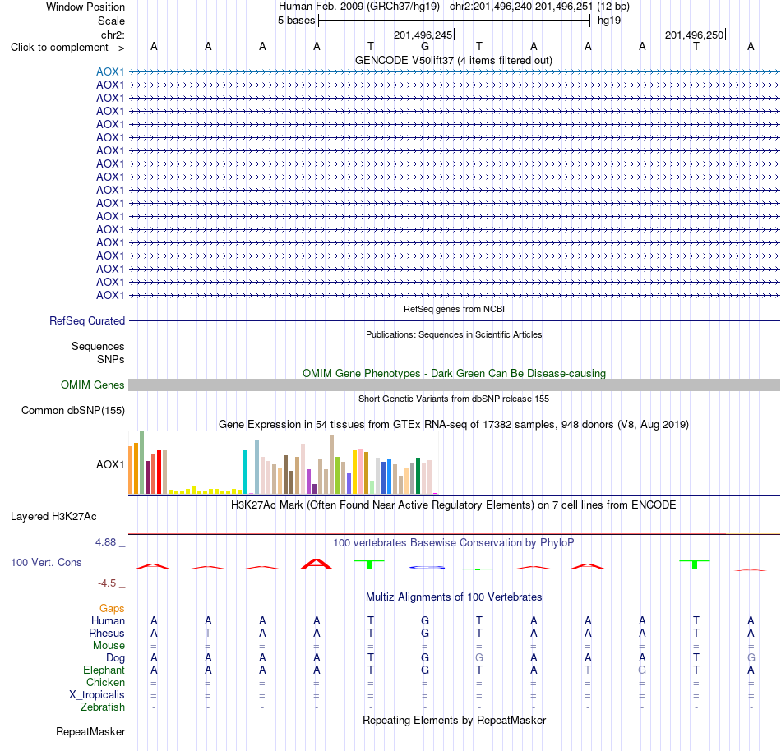Screen dimensions: 781x751
Task: Click the blue G conservation glyph
Action: [x=427, y=567]
